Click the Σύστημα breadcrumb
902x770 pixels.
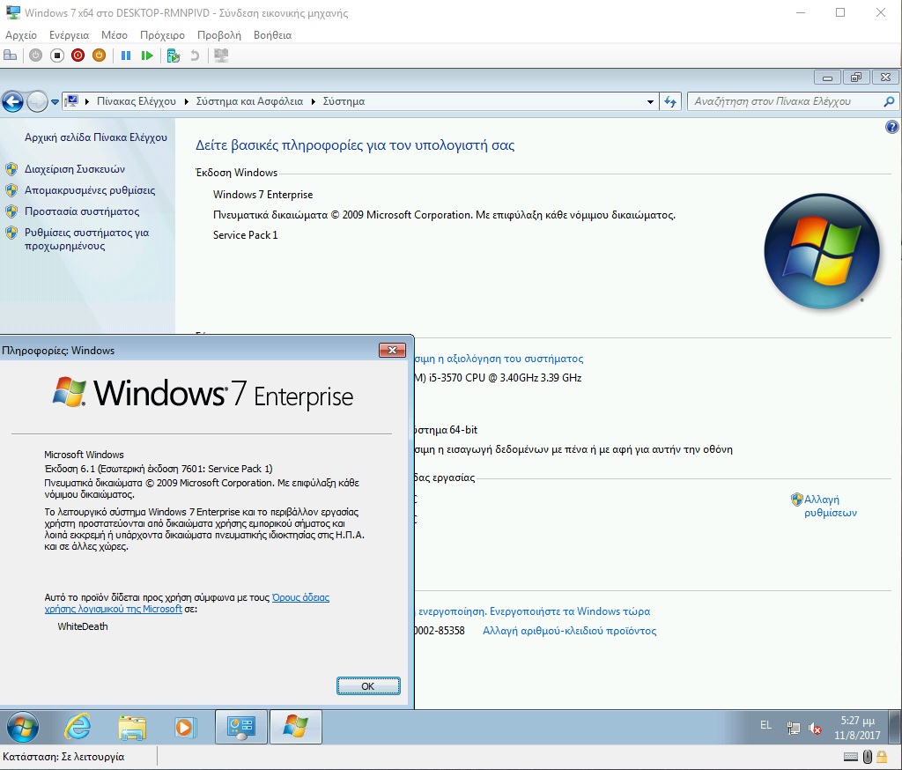(x=344, y=101)
